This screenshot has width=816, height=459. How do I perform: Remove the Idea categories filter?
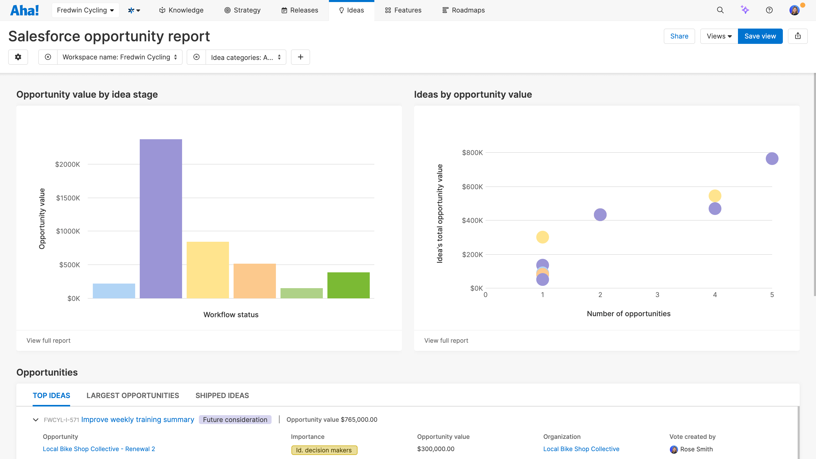click(196, 57)
